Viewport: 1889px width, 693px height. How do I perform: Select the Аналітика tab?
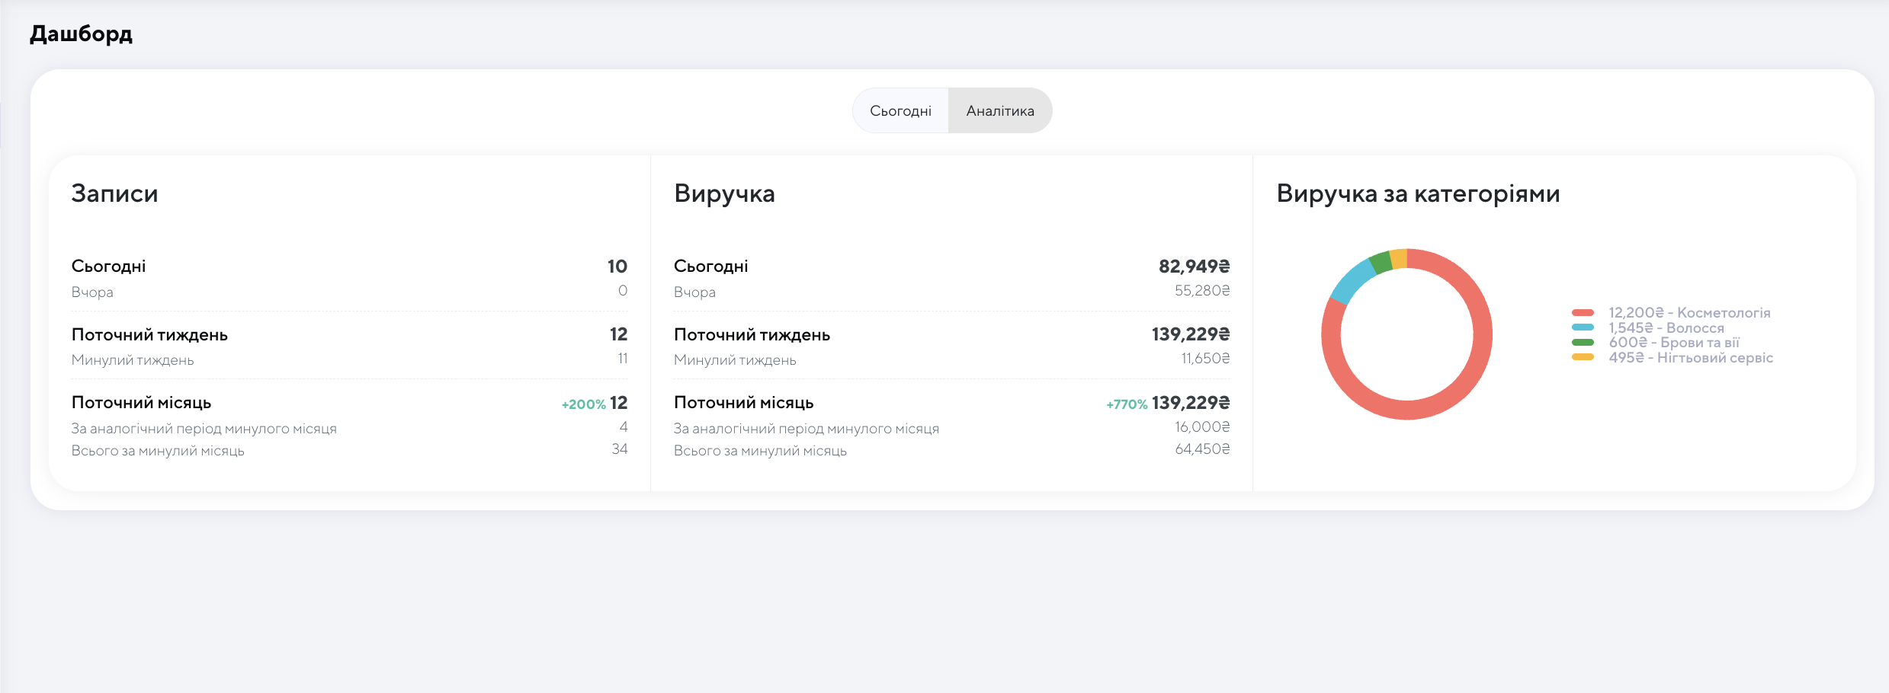(x=1000, y=111)
